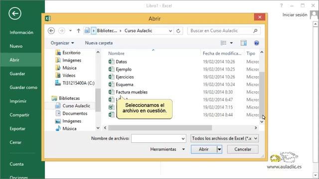This screenshot has width=319, height=179.
Task: Sort by Tipo column header
Action: click(x=251, y=53)
